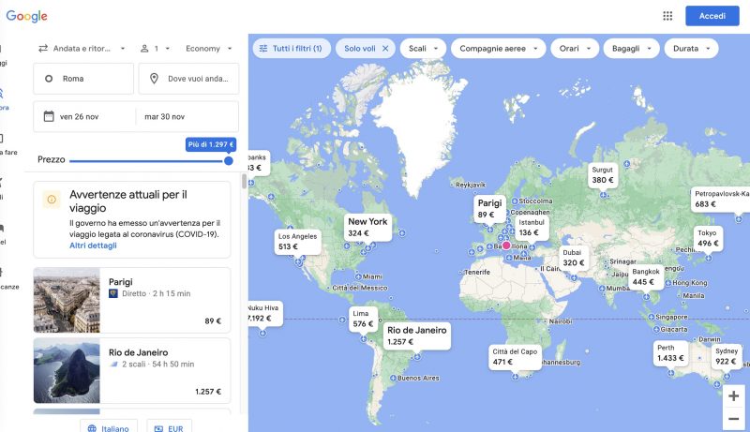
Task: Click the Città del Capo 471 € label
Action: 515,356
